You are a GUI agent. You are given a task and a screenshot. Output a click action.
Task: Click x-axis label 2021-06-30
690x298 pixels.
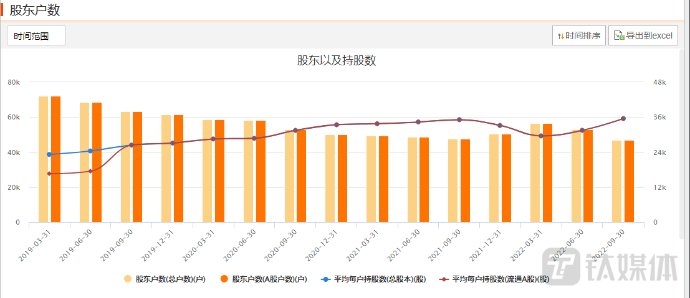pos(402,246)
